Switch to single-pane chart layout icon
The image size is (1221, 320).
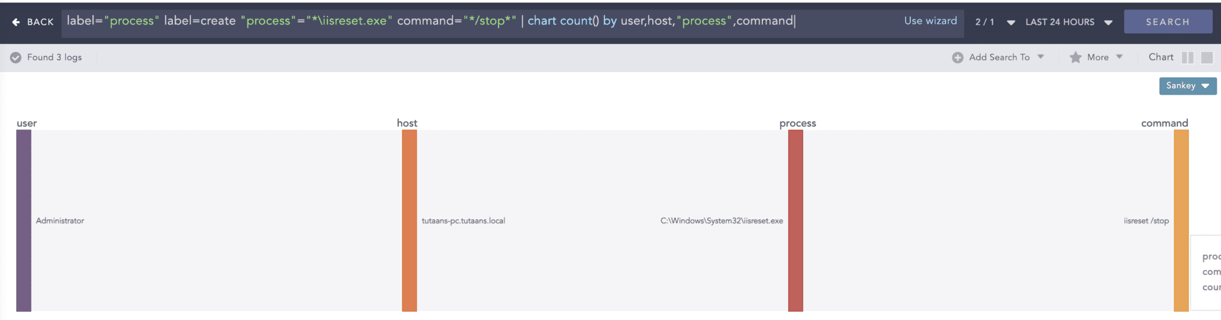coord(1207,57)
